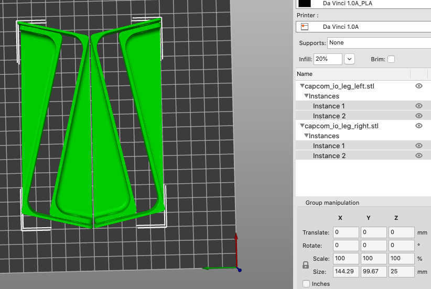
Task: Toggle visibility of capcom_io_leg_left.stl
Action: pyautogui.click(x=418, y=86)
